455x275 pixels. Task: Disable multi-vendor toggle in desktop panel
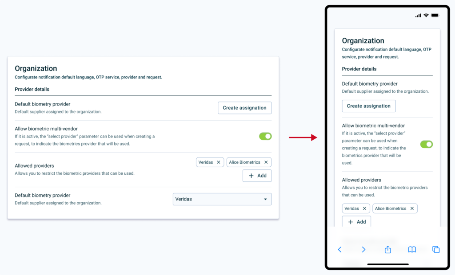[x=265, y=136]
